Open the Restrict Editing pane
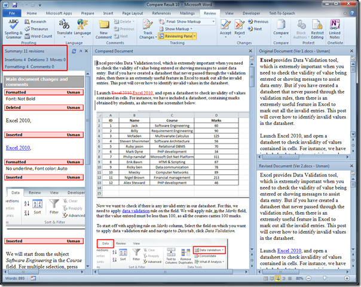Viewport: 361px width, 287px height. [x=317, y=29]
